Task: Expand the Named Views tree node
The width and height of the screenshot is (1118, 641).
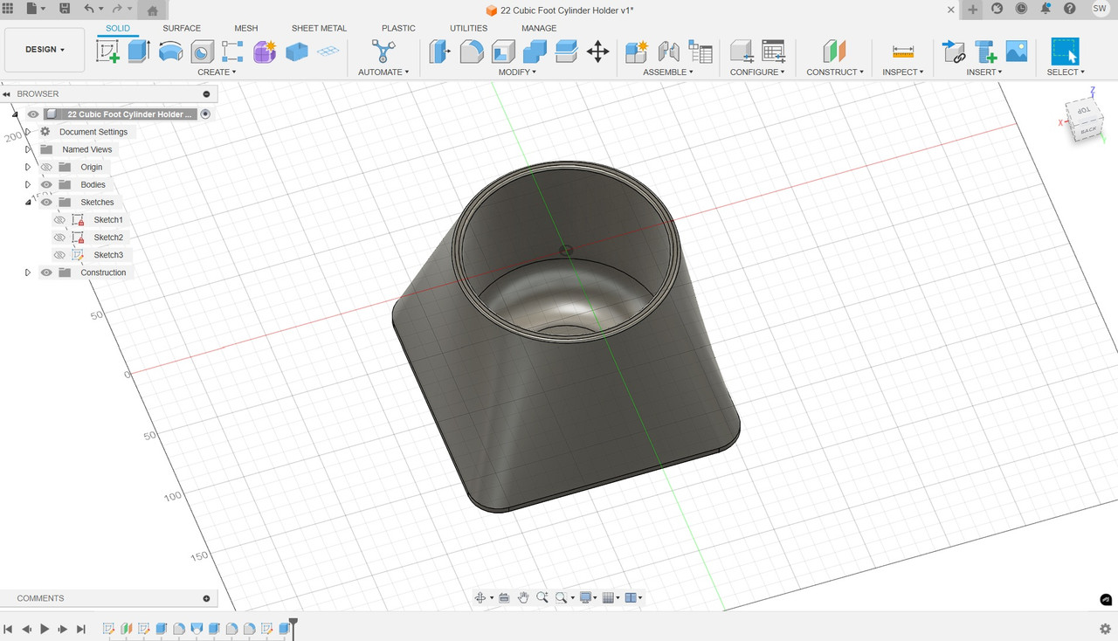Action: point(28,149)
